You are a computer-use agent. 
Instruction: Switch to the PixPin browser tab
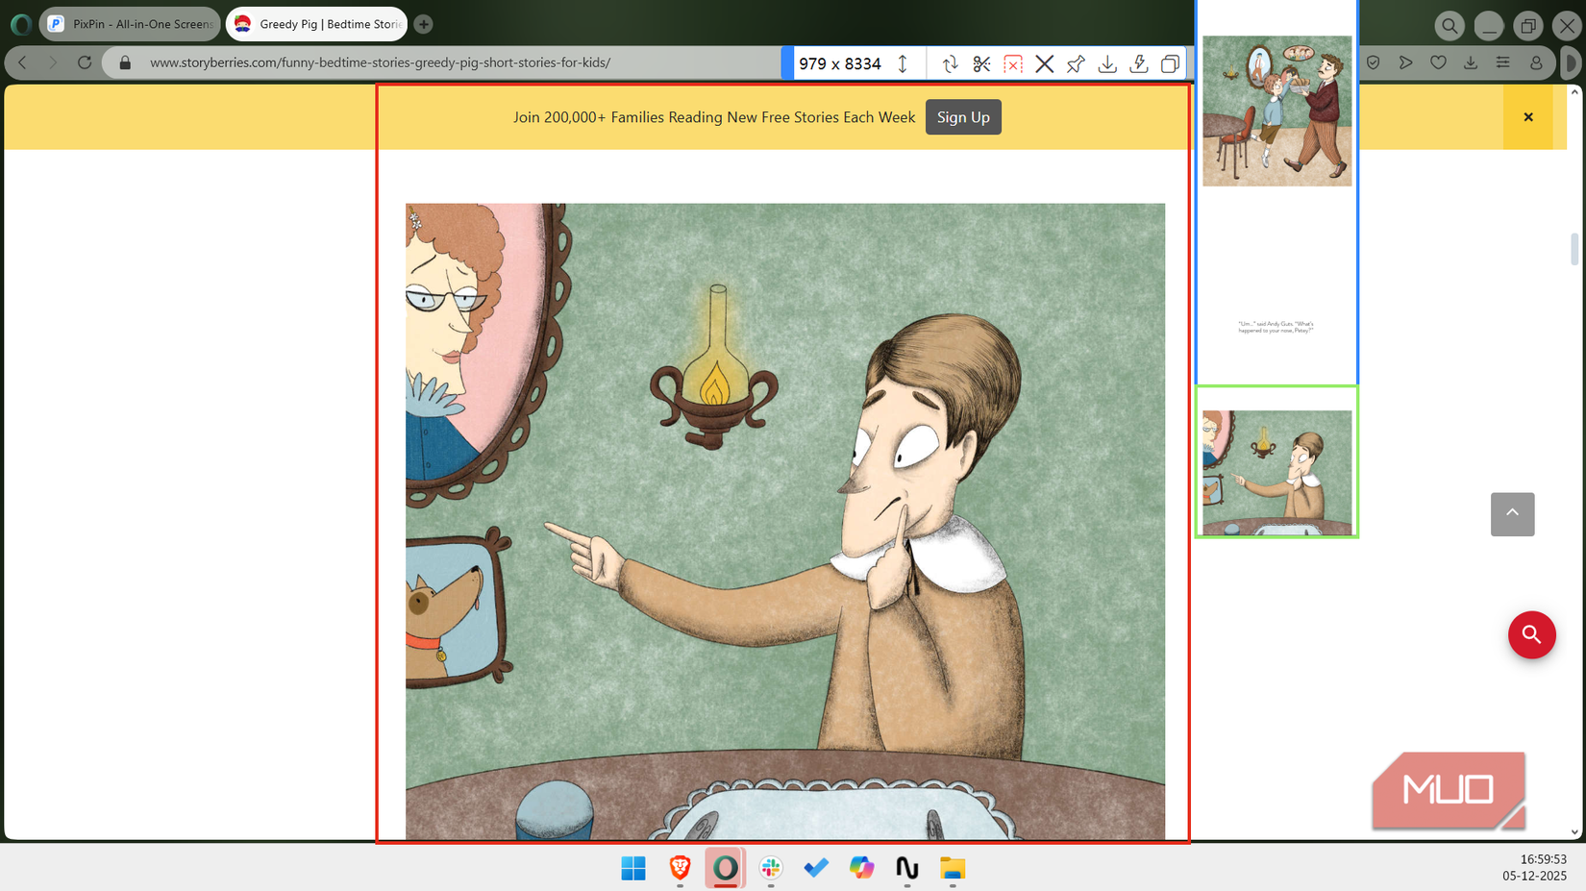coord(130,24)
